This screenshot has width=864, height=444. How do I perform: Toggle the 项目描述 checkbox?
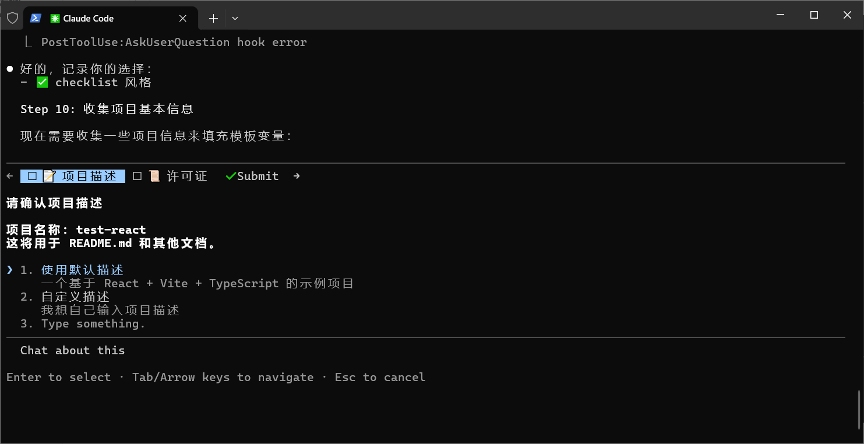(32, 176)
